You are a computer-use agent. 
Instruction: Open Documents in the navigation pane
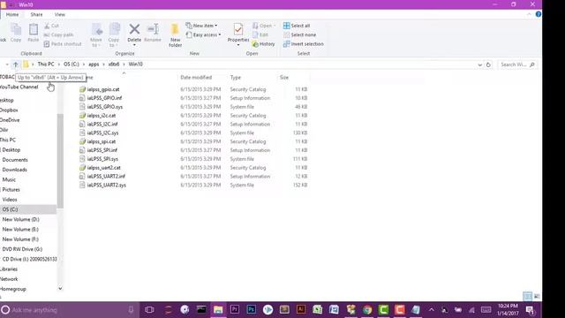[x=15, y=160]
